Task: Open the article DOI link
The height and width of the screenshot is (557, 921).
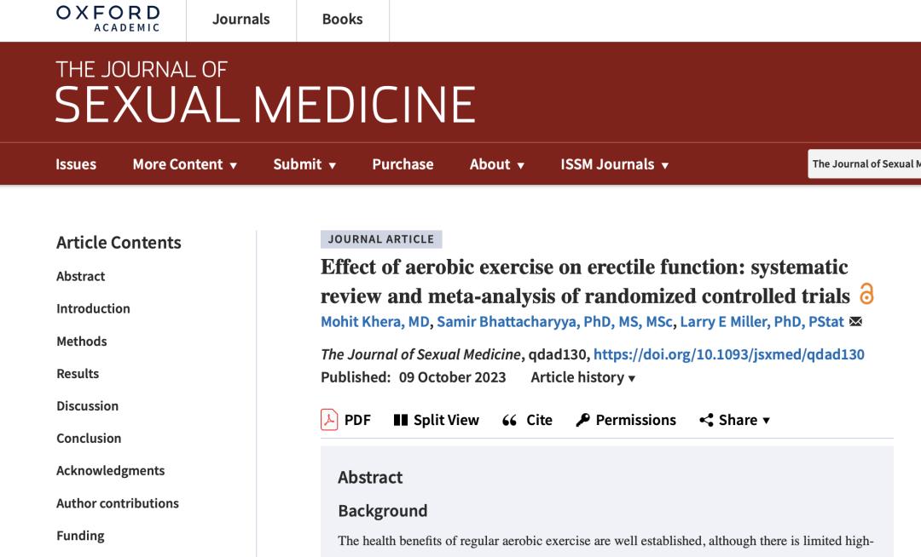Action: 729,354
